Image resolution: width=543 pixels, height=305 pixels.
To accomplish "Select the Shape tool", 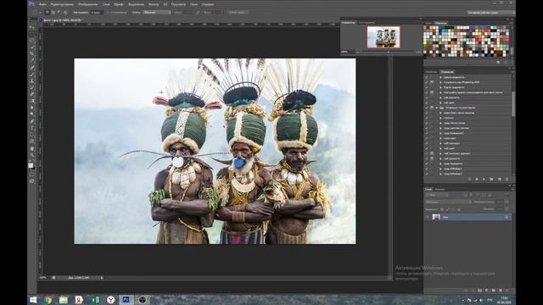I will point(32,141).
